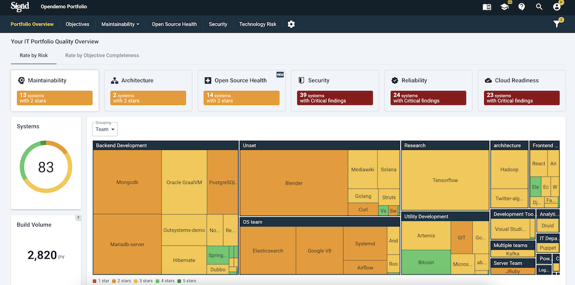Viewport: 575px width, 285px height.
Task: Click the Sigrid logo
Action: coord(20,7)
